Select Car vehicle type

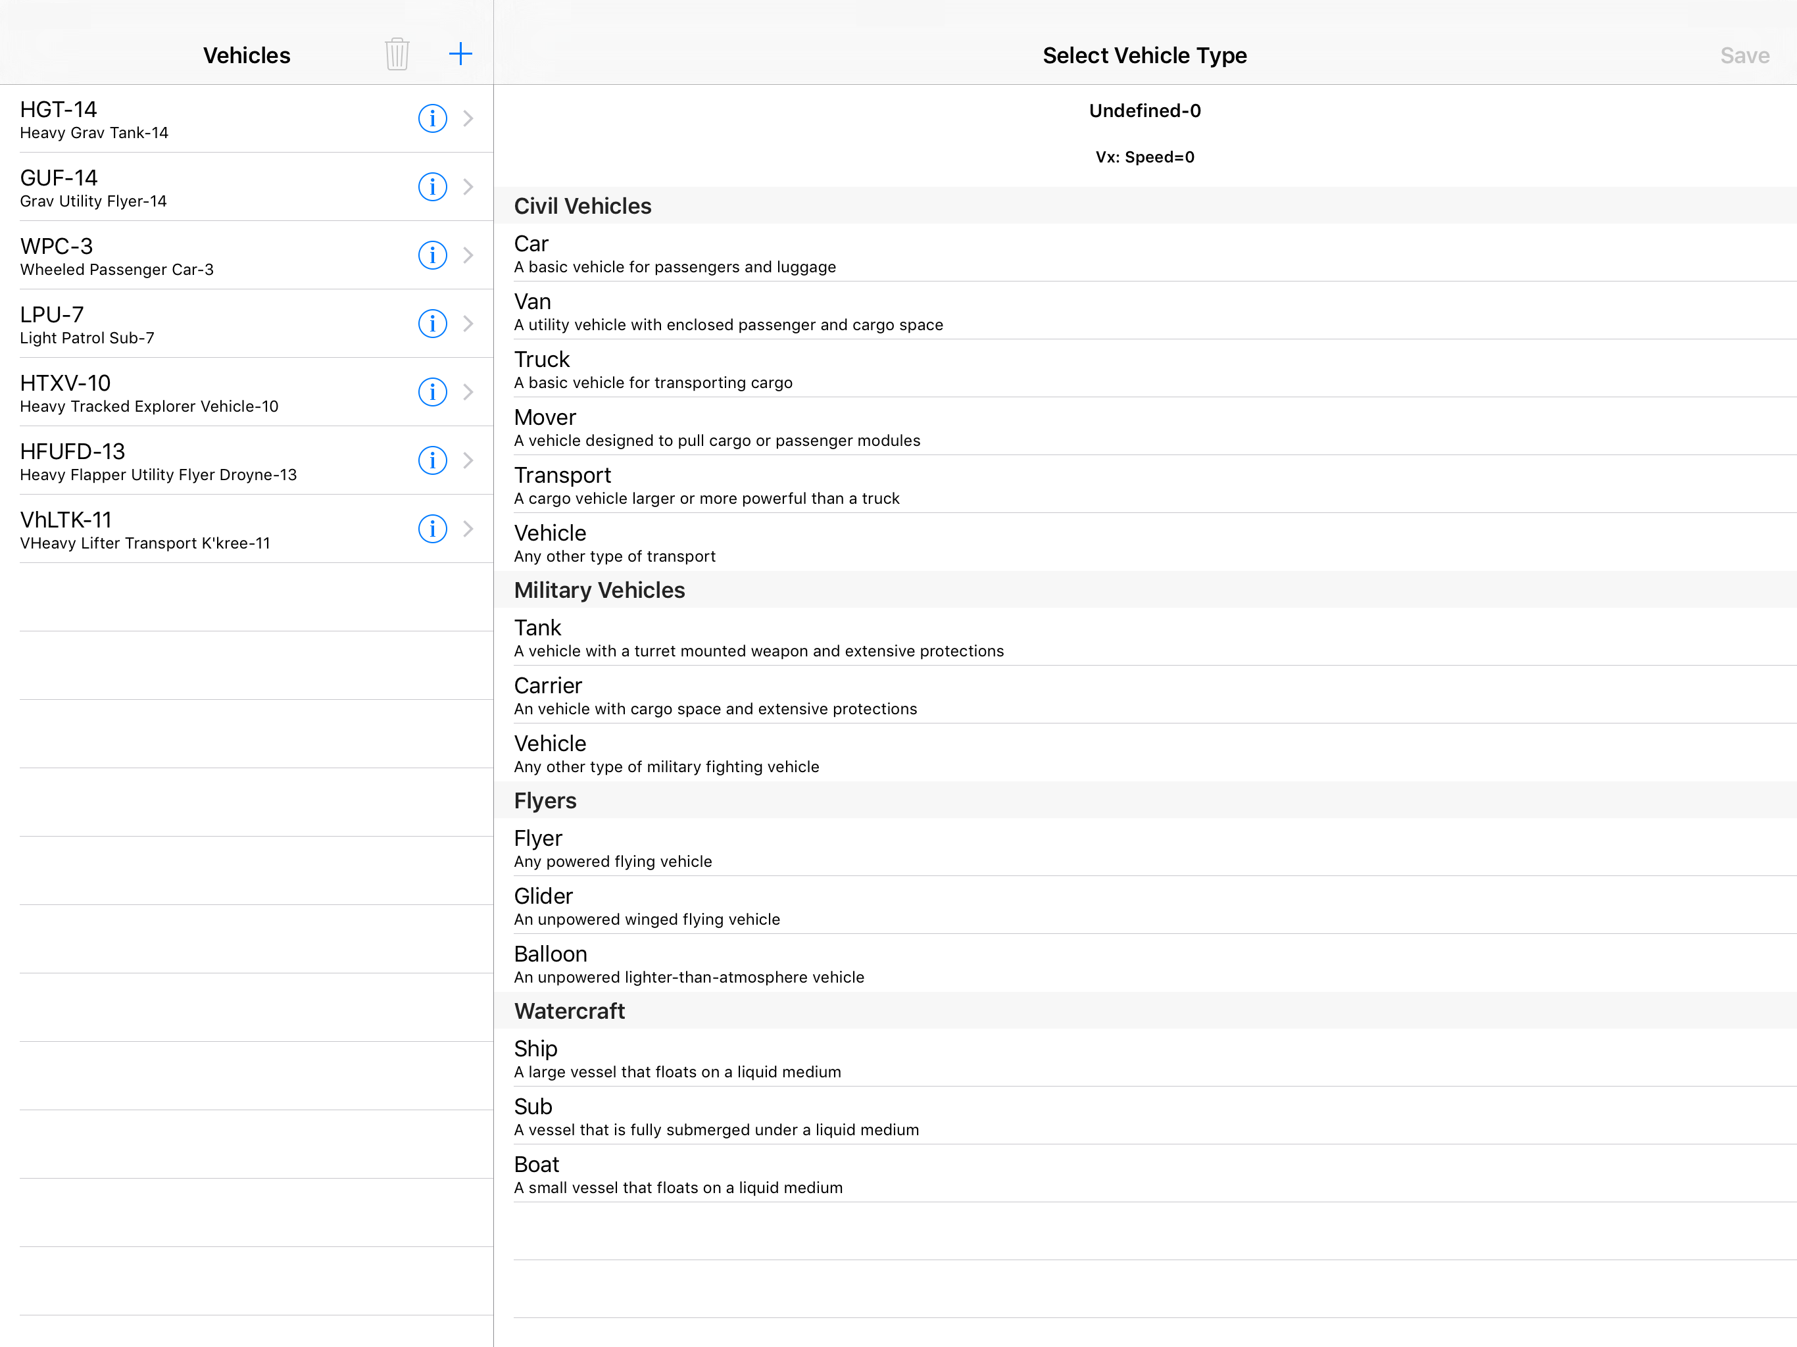coord(1145,253)
